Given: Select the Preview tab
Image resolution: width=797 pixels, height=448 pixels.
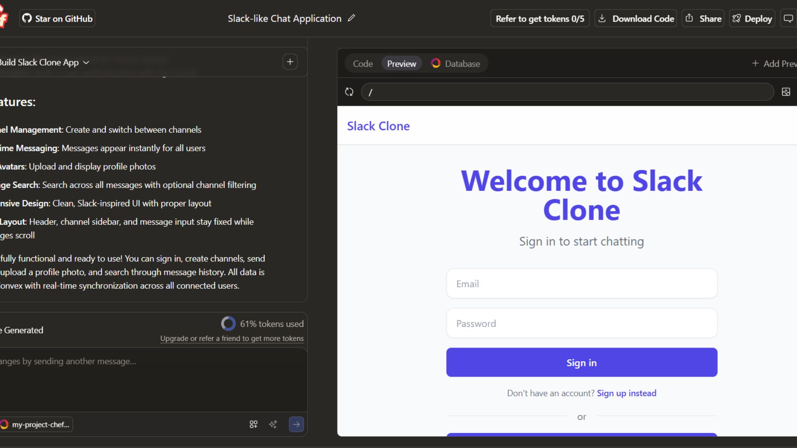Looking at the screenshot, I should 401,64.
